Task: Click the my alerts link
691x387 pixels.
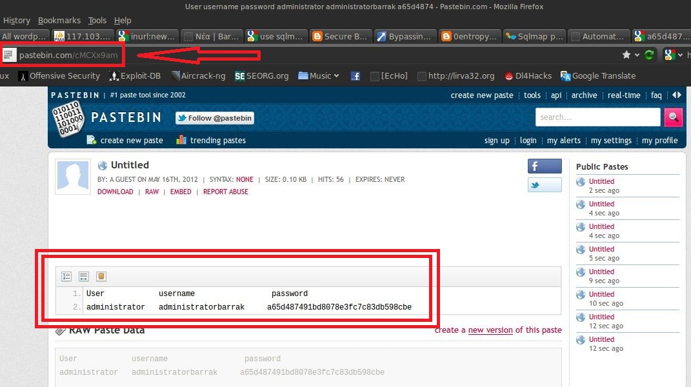Action: (x=564, y=140)
